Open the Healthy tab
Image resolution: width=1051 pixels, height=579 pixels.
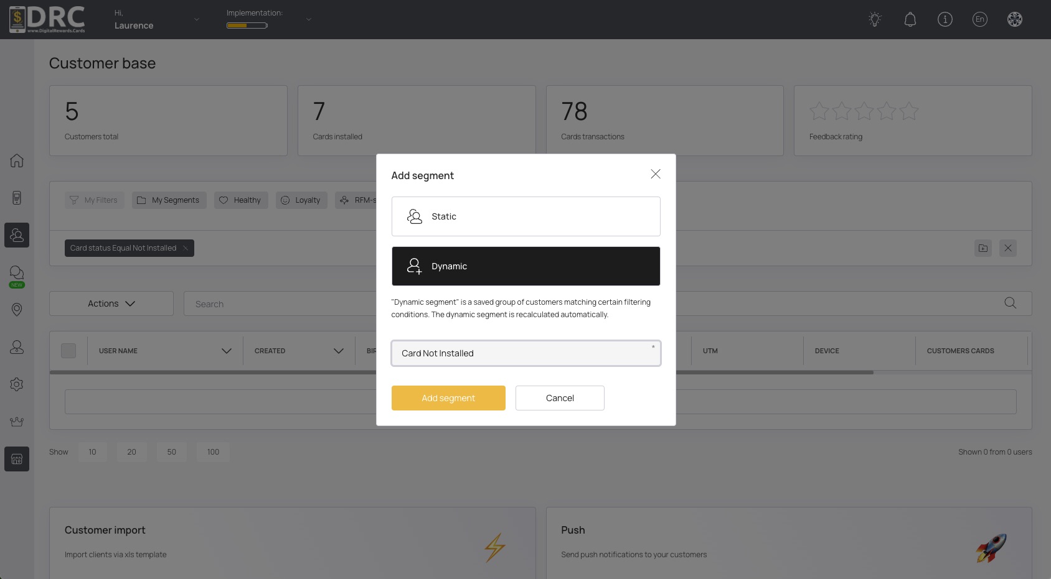pos(241,200)
